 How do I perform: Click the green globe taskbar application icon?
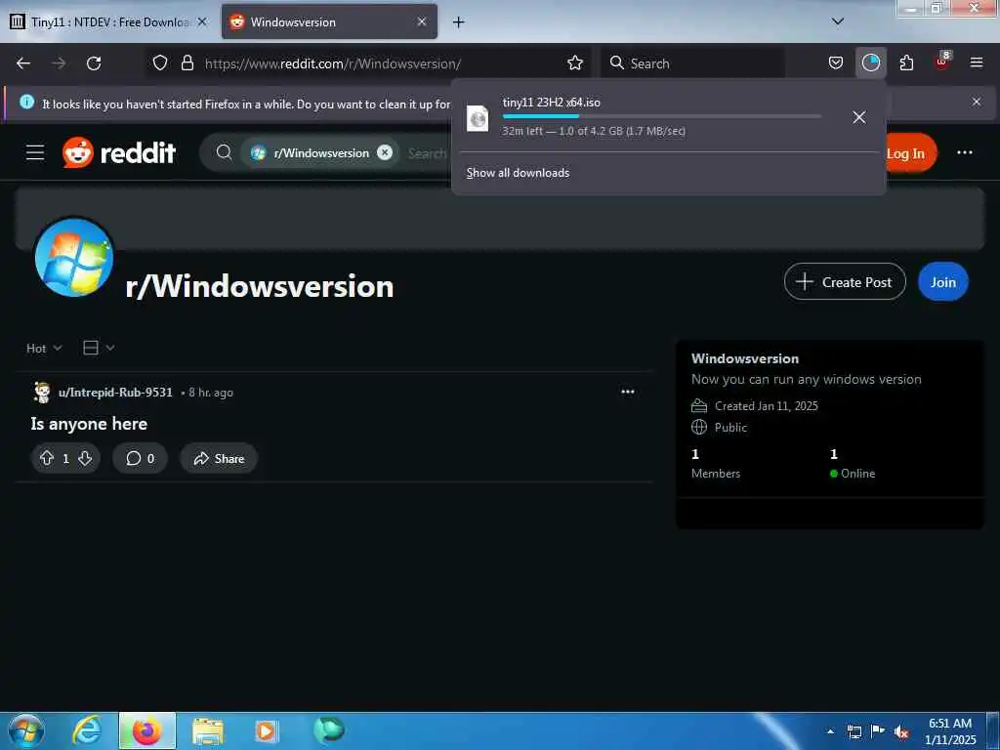tap(329, 729)
